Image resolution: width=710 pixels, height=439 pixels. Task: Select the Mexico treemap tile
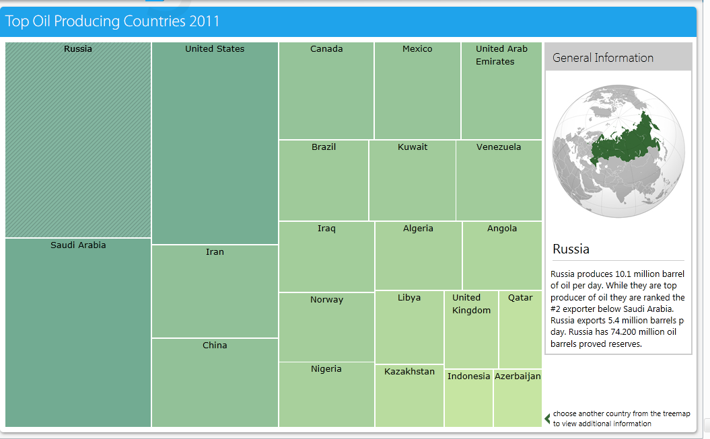(x=417, y=91)
